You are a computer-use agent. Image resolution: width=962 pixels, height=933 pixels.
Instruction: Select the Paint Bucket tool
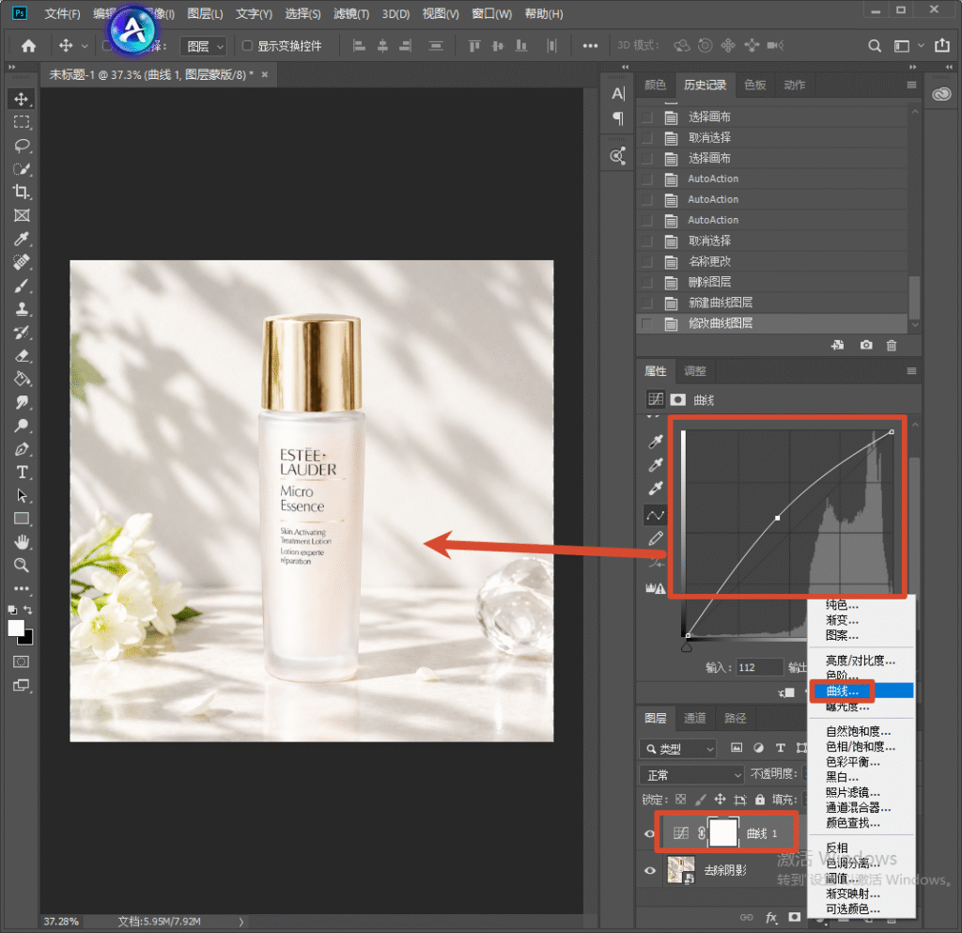22,379
